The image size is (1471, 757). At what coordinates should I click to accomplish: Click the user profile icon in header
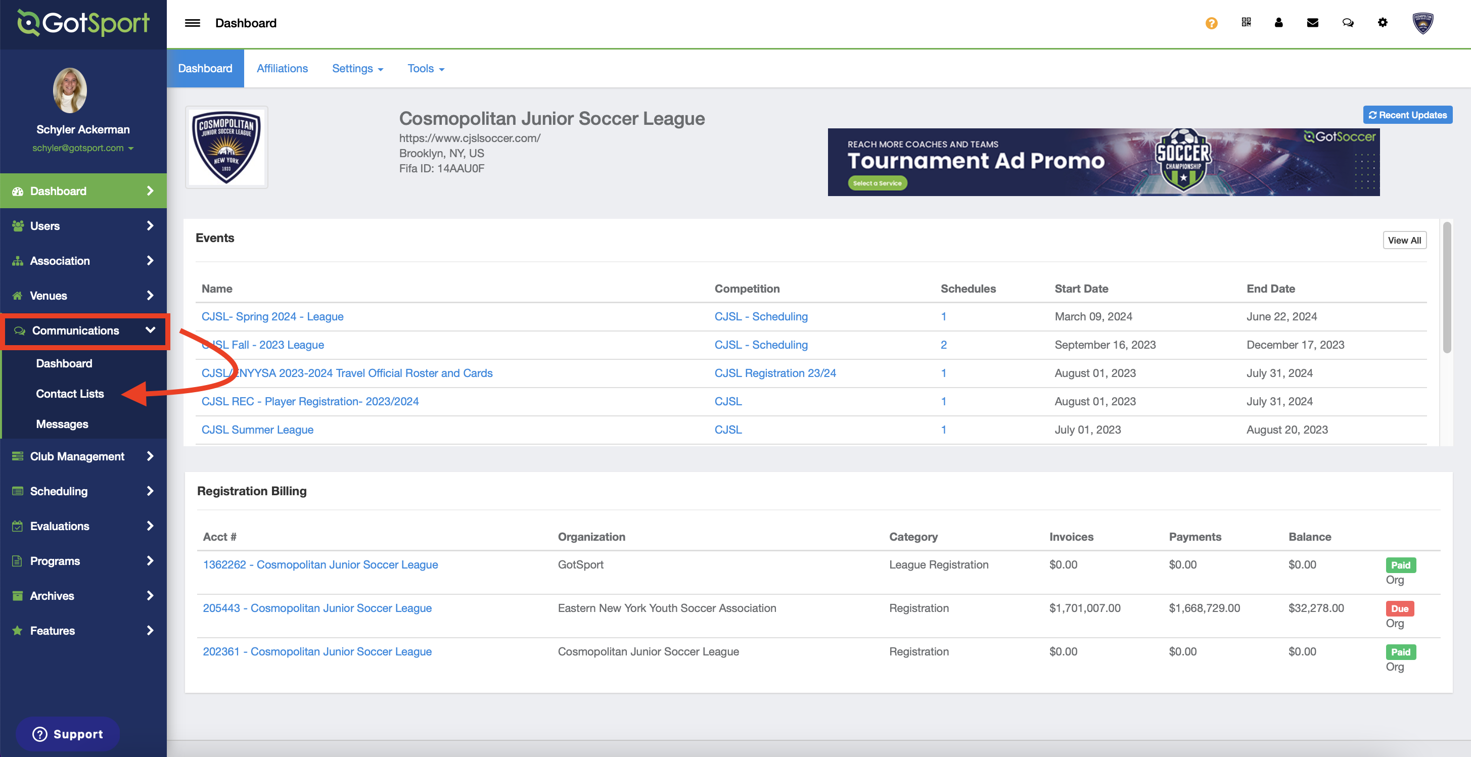click(x=1278, y=22)
